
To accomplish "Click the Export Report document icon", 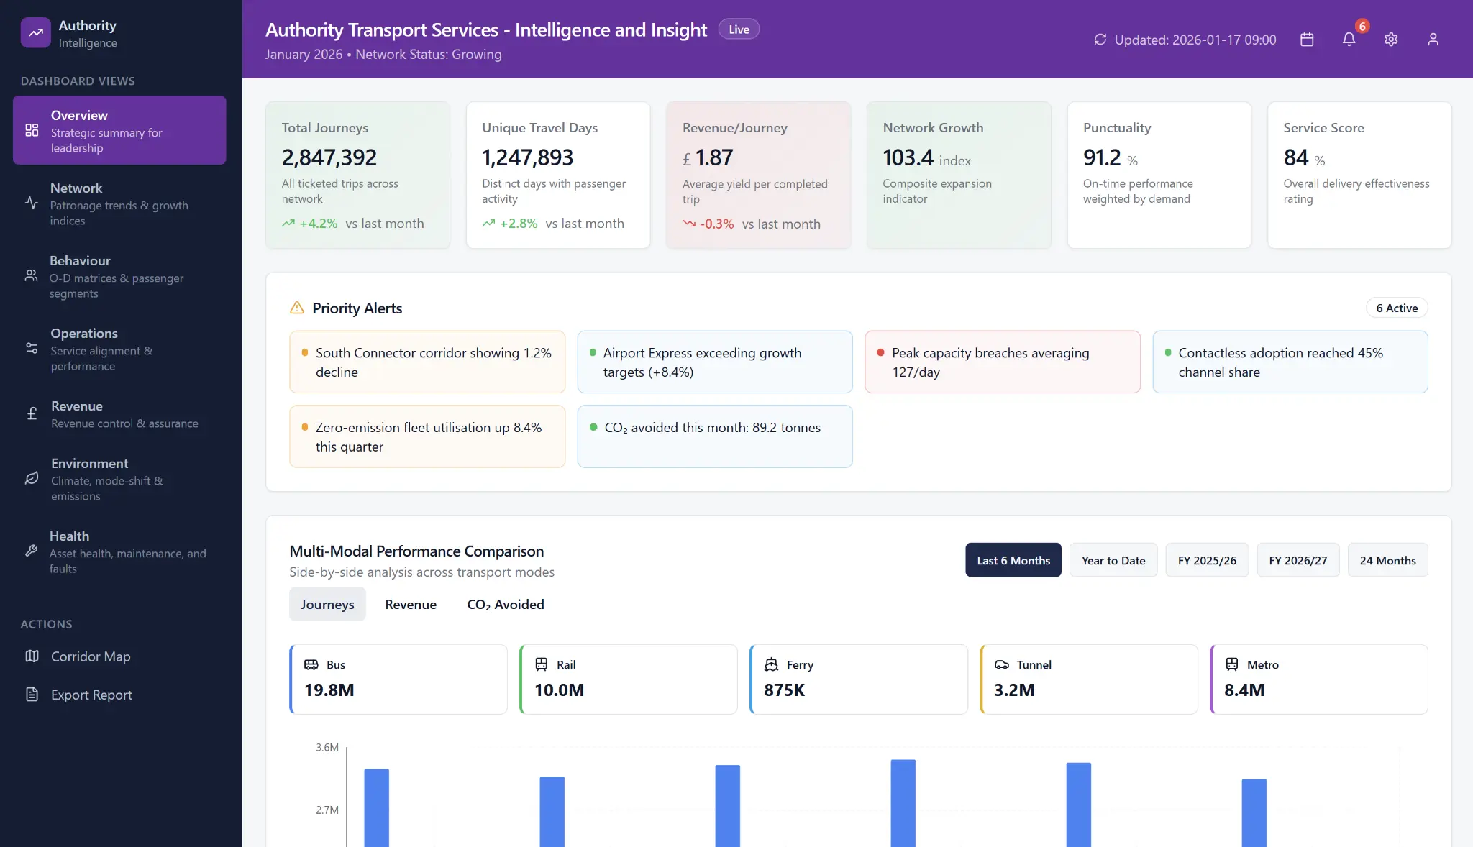I will pos(32,695).
